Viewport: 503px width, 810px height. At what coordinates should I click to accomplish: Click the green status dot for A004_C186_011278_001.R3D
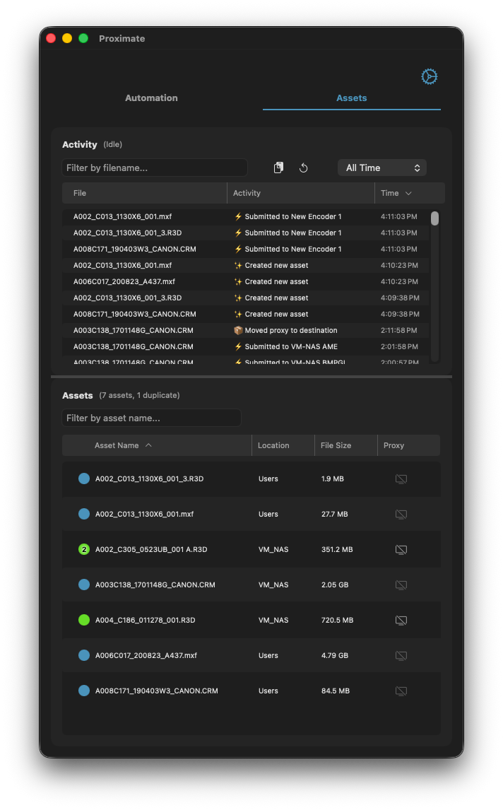(83, 620)
